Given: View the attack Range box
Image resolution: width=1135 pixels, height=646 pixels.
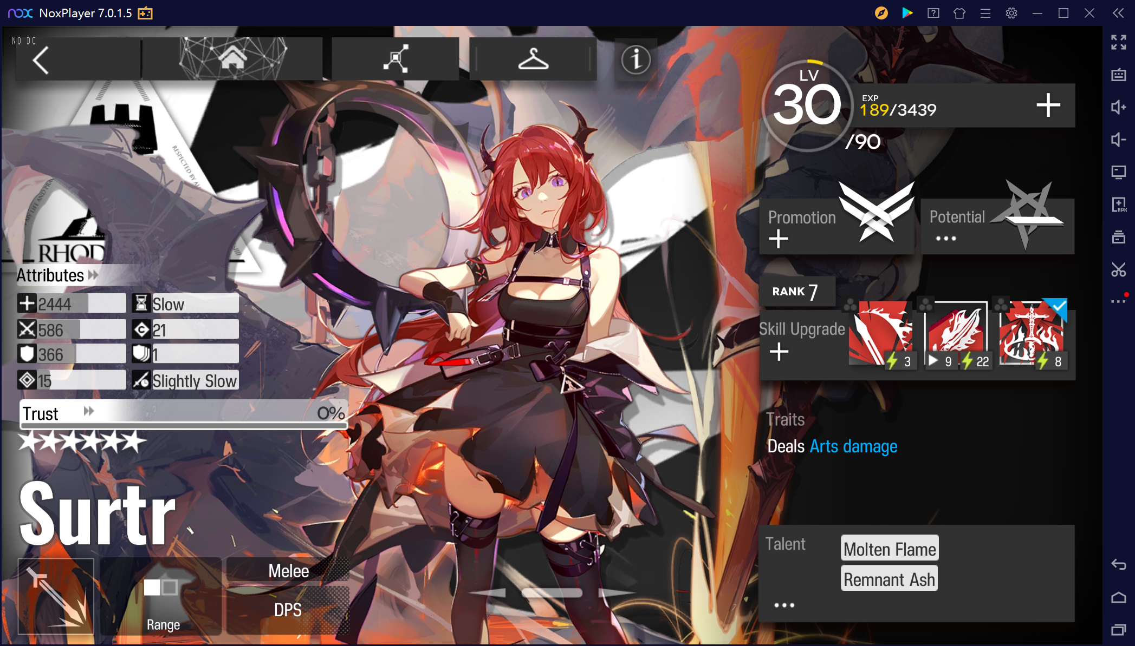Looking at the screenshot, I should (161, 597).
